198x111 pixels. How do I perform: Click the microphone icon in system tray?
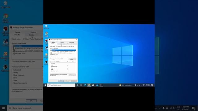point(135,85)
